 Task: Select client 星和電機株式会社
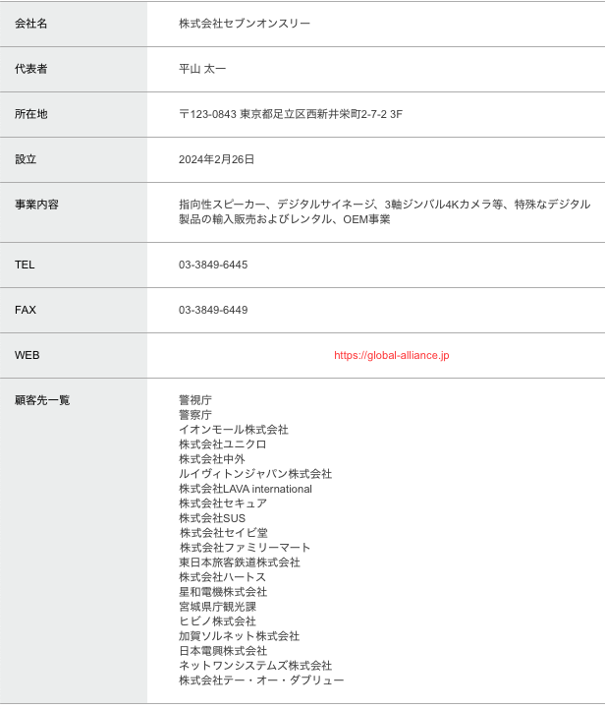223,592
